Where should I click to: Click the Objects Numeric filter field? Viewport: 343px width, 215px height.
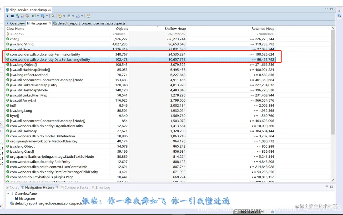pos(120,34)
